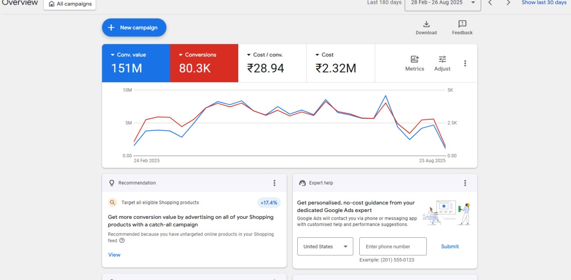Click the phone number input field
Viewport: 571px width, 280px height.
point(393,246)
